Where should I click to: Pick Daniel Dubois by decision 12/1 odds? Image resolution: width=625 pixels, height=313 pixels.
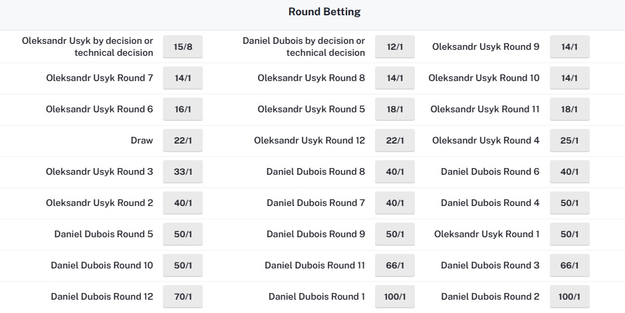point(394,47)
